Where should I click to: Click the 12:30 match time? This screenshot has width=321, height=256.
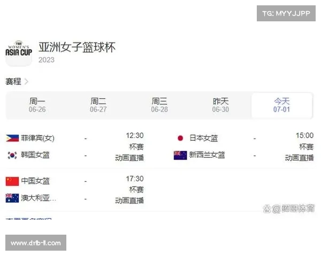click(x=135, y=135)
